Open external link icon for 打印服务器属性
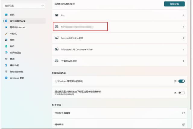Image resolution: width=193 pixels, height=129 pixels. pos(183,113)
